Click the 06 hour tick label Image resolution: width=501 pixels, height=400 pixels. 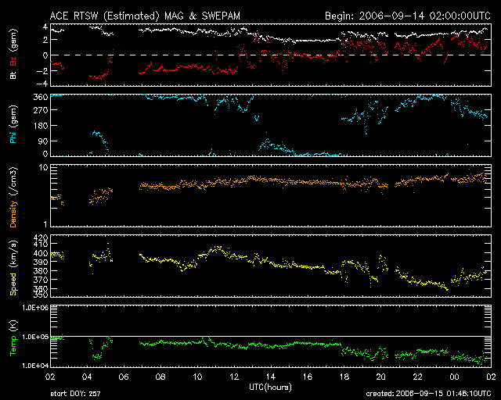click(x=124, y=377)
